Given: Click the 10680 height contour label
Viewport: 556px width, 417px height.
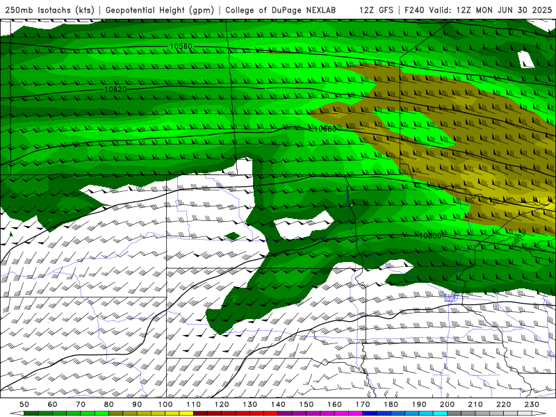Looking at the screenshot, I should pyautogui.click(x=325, y=129).
